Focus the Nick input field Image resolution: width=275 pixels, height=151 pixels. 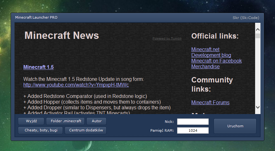[x=193, y=122]
